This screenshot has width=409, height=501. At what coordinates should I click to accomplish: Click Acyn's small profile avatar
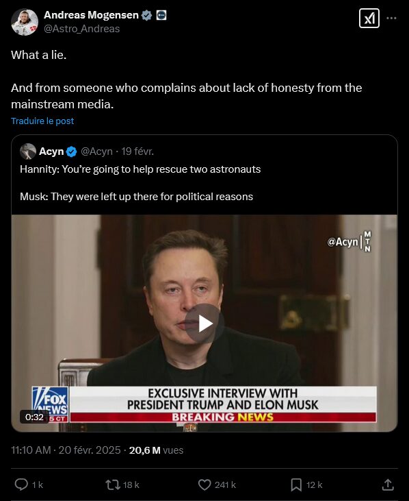click(28, 151)
